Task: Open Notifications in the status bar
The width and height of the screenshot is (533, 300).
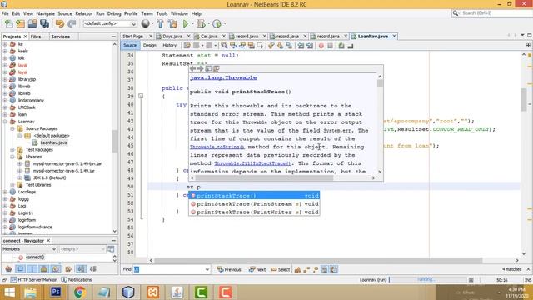Action: 77,280
